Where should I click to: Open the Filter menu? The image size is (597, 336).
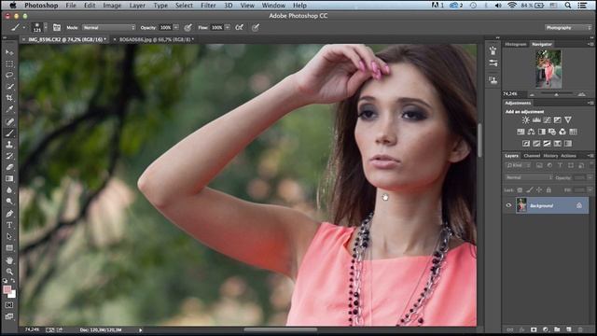(x=208, y=6)
